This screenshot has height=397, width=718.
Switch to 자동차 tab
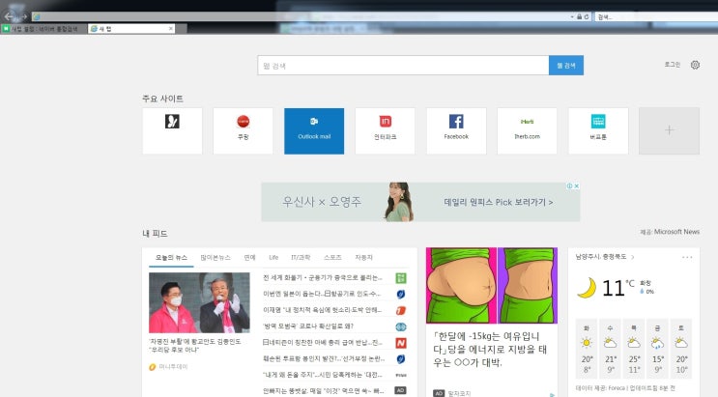pos(364,258)
